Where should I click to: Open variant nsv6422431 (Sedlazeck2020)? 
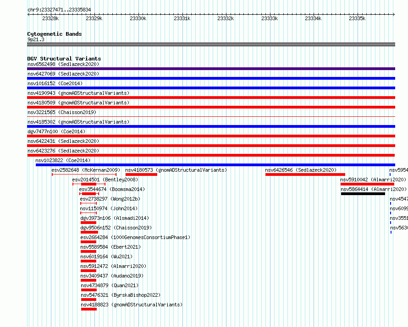point(63,141)
